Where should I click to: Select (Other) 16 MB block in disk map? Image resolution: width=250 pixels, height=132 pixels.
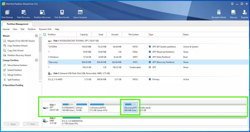click(x=81, y=107)
